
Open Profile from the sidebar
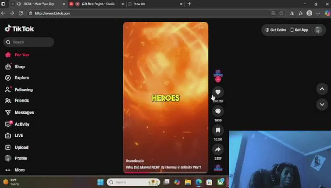(16, 158)
